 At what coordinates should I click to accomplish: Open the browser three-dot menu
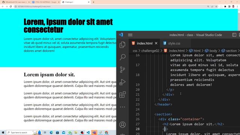tap(237, 6)
